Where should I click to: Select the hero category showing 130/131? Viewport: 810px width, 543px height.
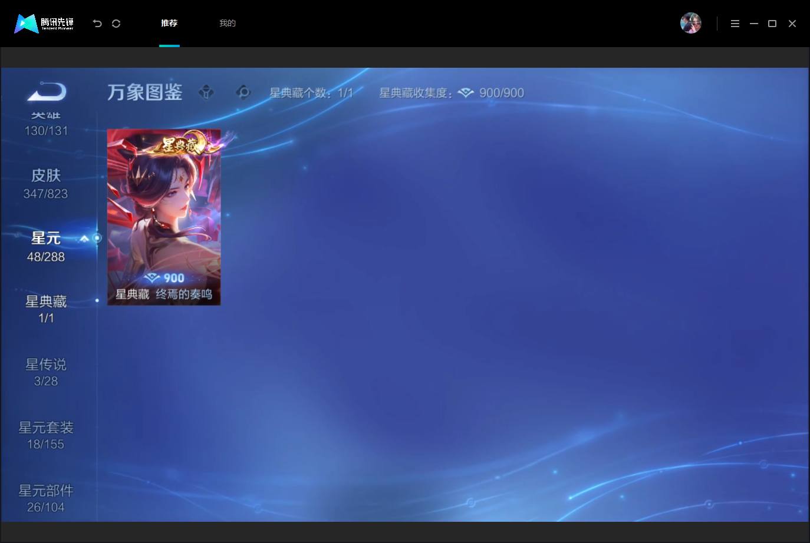point(46,124)
